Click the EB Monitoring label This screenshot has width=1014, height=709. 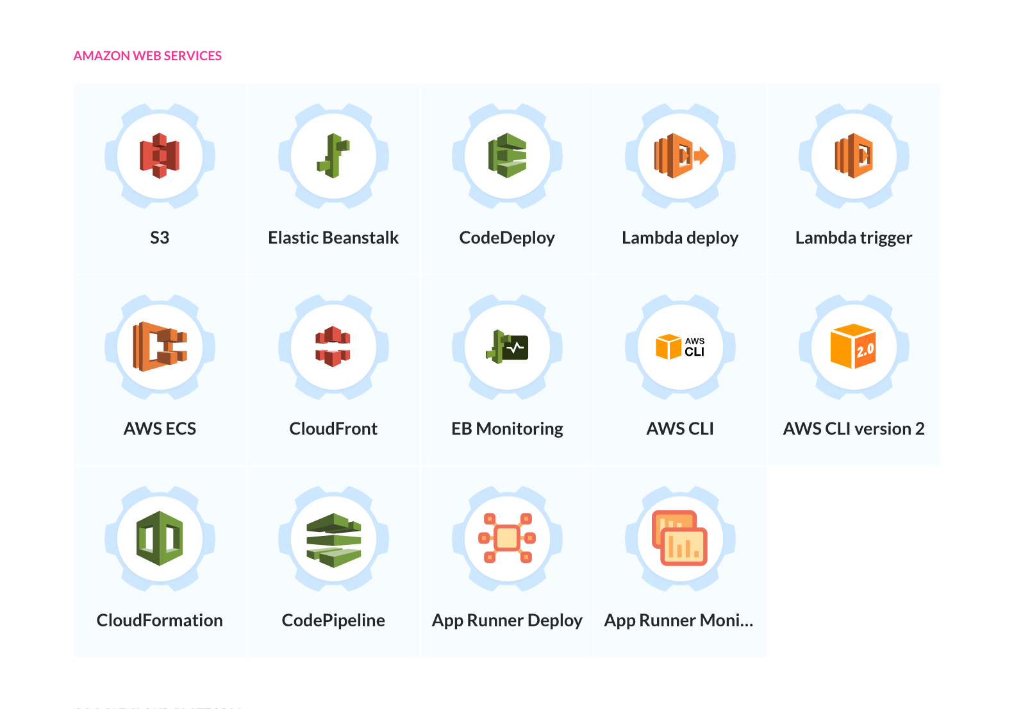[507, 429]
